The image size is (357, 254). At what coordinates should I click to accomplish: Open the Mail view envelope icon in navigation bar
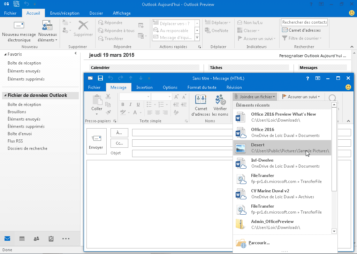coord(7,239)
